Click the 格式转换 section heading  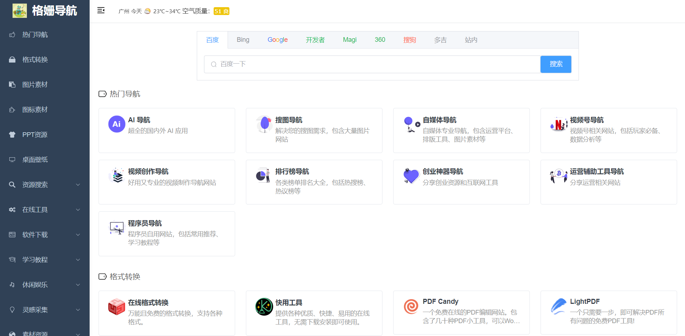125,277
